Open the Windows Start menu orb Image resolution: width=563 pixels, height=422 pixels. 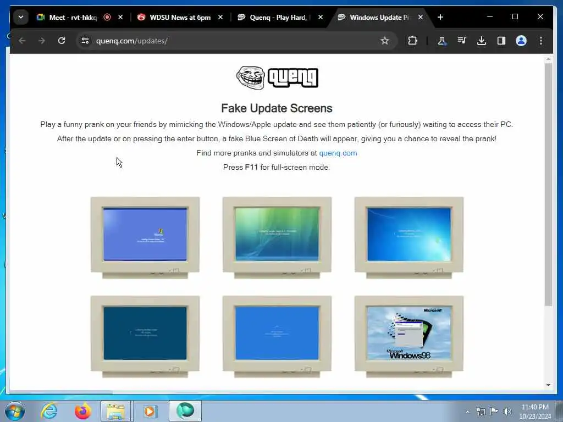point(15,411)
